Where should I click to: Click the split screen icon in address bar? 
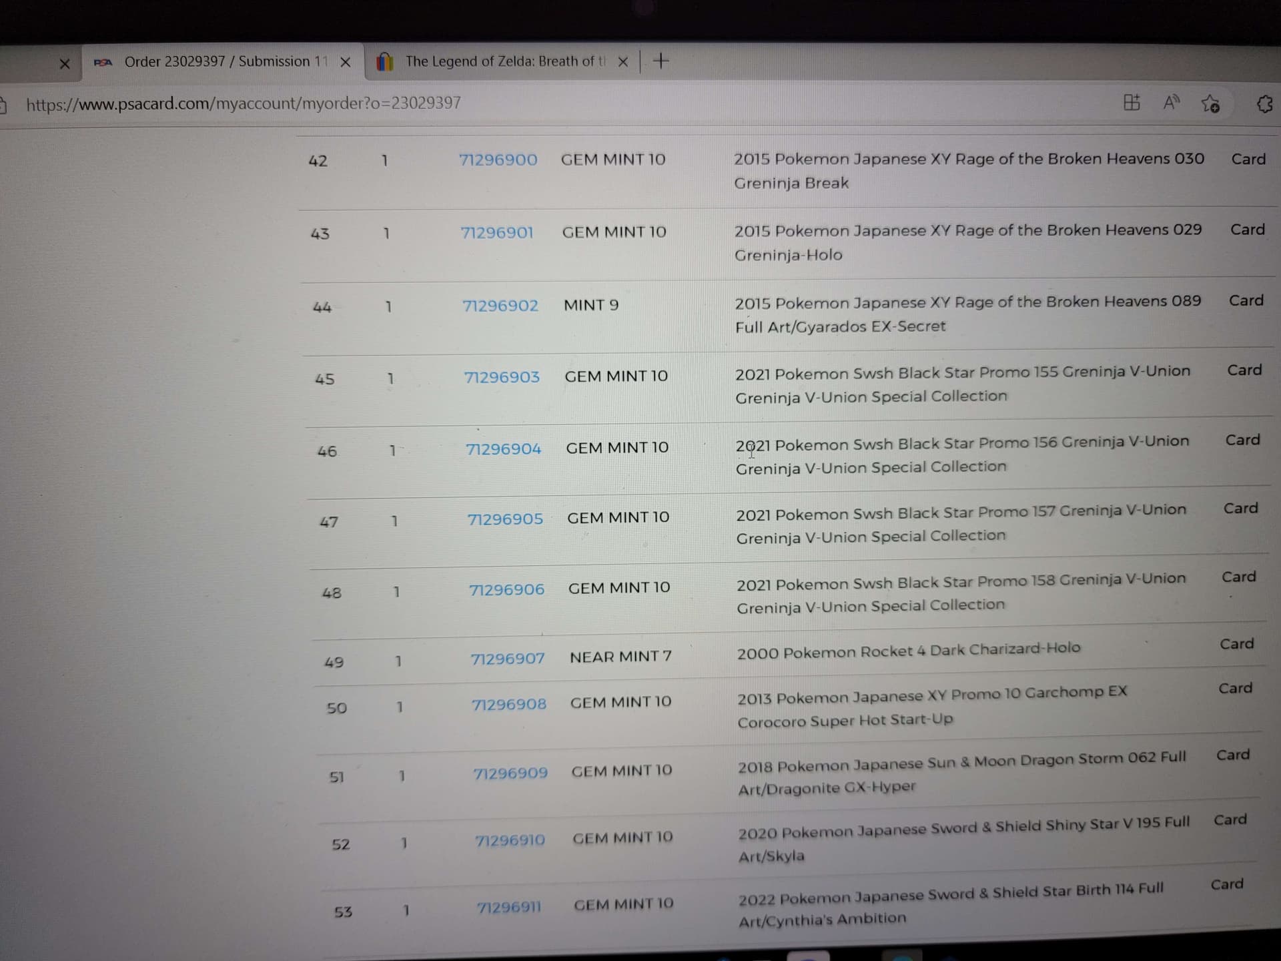[x=1132, y=102]
